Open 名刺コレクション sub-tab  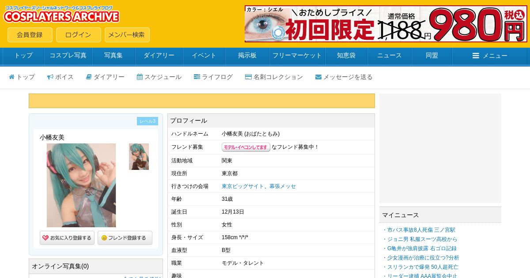274,77
